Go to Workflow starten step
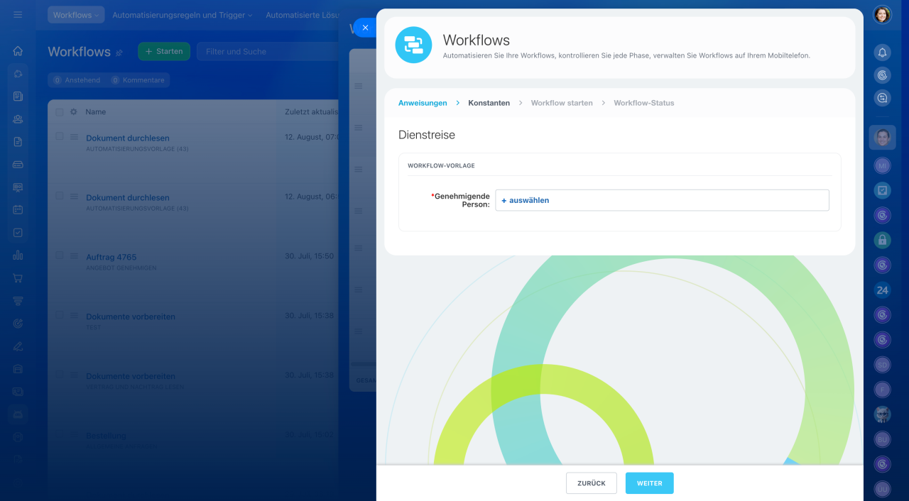This screenshot has height=501, width=909. pyautogui.click(x=562, y=103)
